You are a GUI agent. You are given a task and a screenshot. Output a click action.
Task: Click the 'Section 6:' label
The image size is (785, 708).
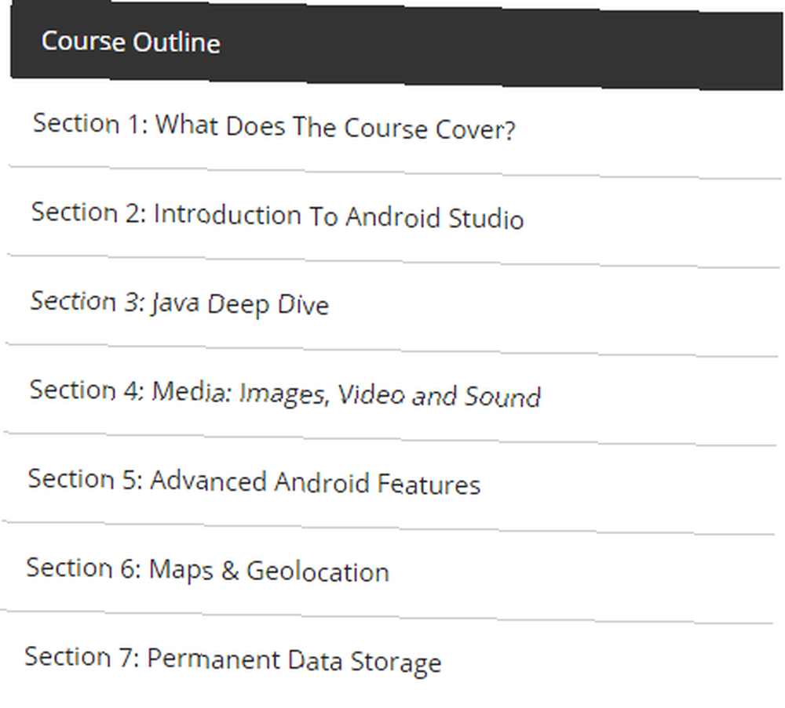(84, 568)
